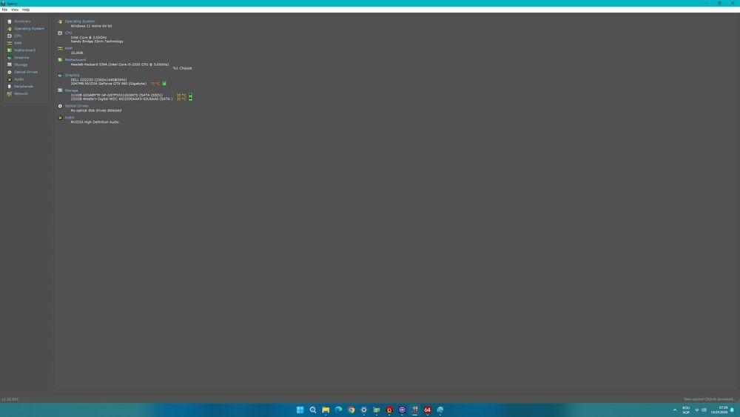Click No optical disk drives detected text
Screen dimensions: 740x417
pos(95,110)
